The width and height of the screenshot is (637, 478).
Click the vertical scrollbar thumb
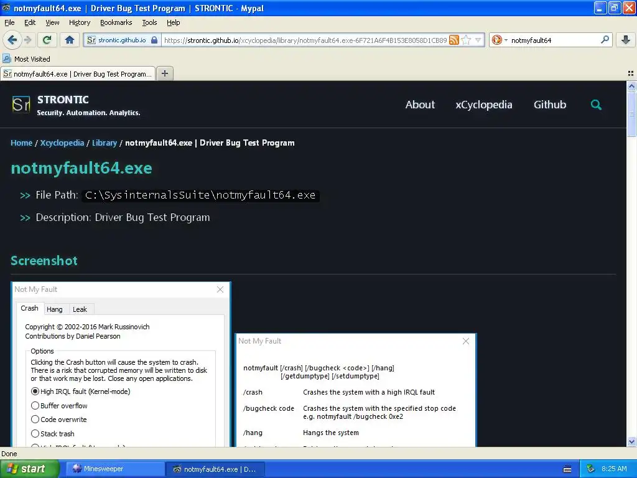[631, 114]
